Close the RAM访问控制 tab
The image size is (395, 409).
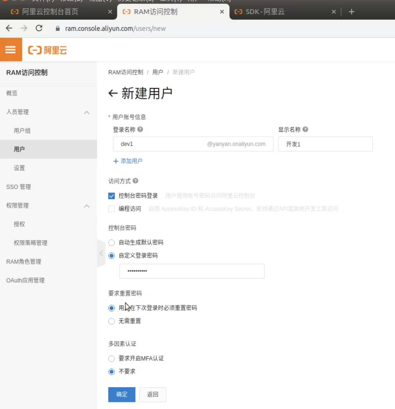(x=222, y=12)
